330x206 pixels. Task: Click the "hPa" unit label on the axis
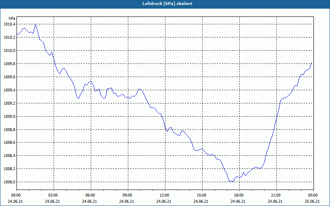[x=12, y=18]
